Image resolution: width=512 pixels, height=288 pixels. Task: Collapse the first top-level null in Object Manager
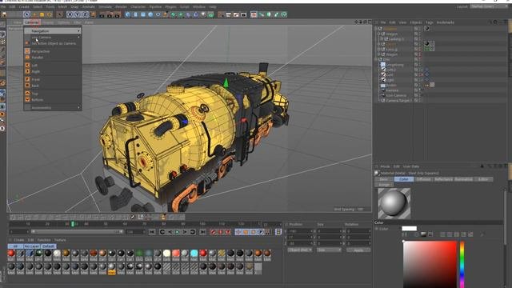click(376, 29)
